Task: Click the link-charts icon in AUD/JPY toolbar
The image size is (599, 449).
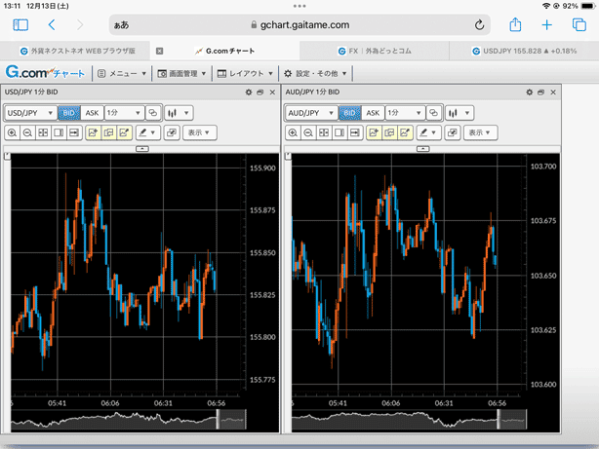Action: 432,113
